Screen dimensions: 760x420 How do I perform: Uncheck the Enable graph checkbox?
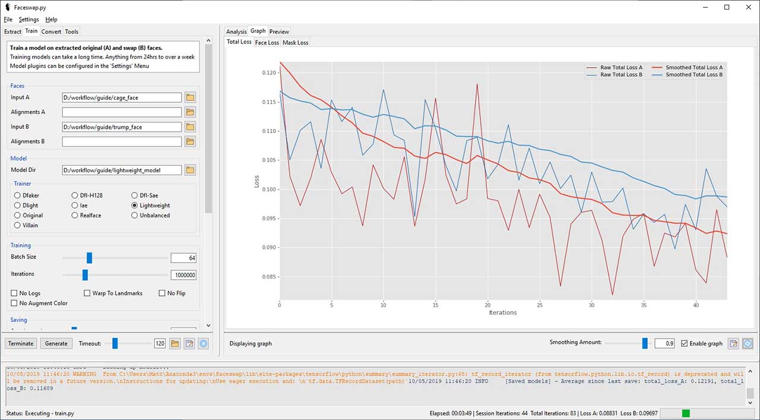pyautogui.click(x=685, y=343)
